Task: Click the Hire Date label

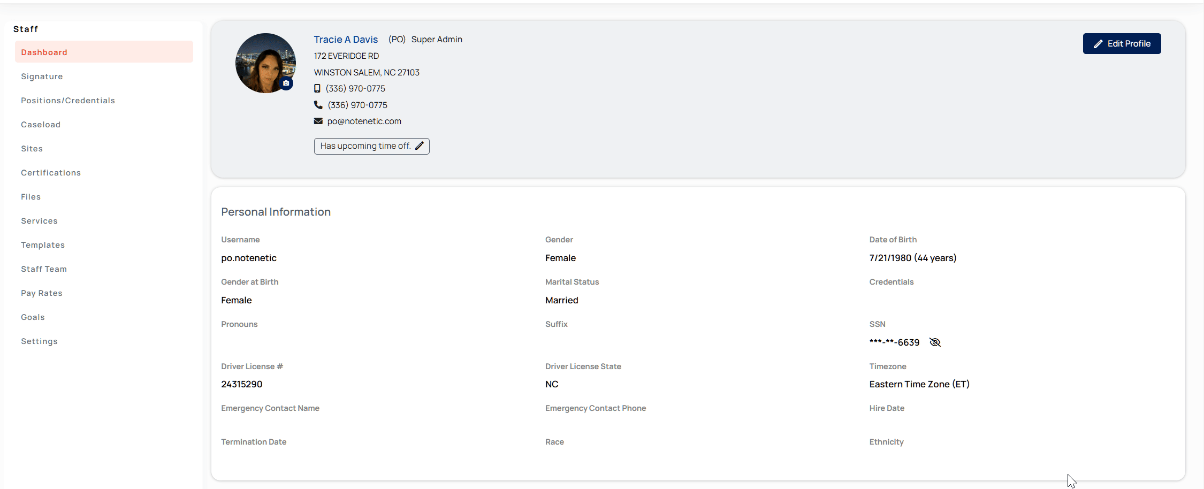Action: click(x=887, y=408)
